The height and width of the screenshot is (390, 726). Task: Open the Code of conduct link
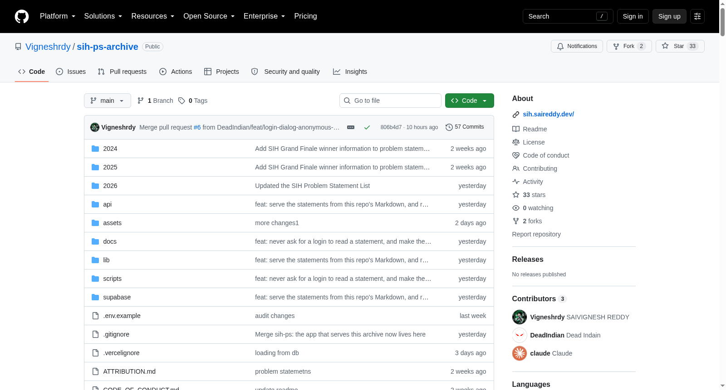(541, 155)
